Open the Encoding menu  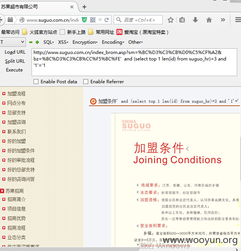coord(113,42)
